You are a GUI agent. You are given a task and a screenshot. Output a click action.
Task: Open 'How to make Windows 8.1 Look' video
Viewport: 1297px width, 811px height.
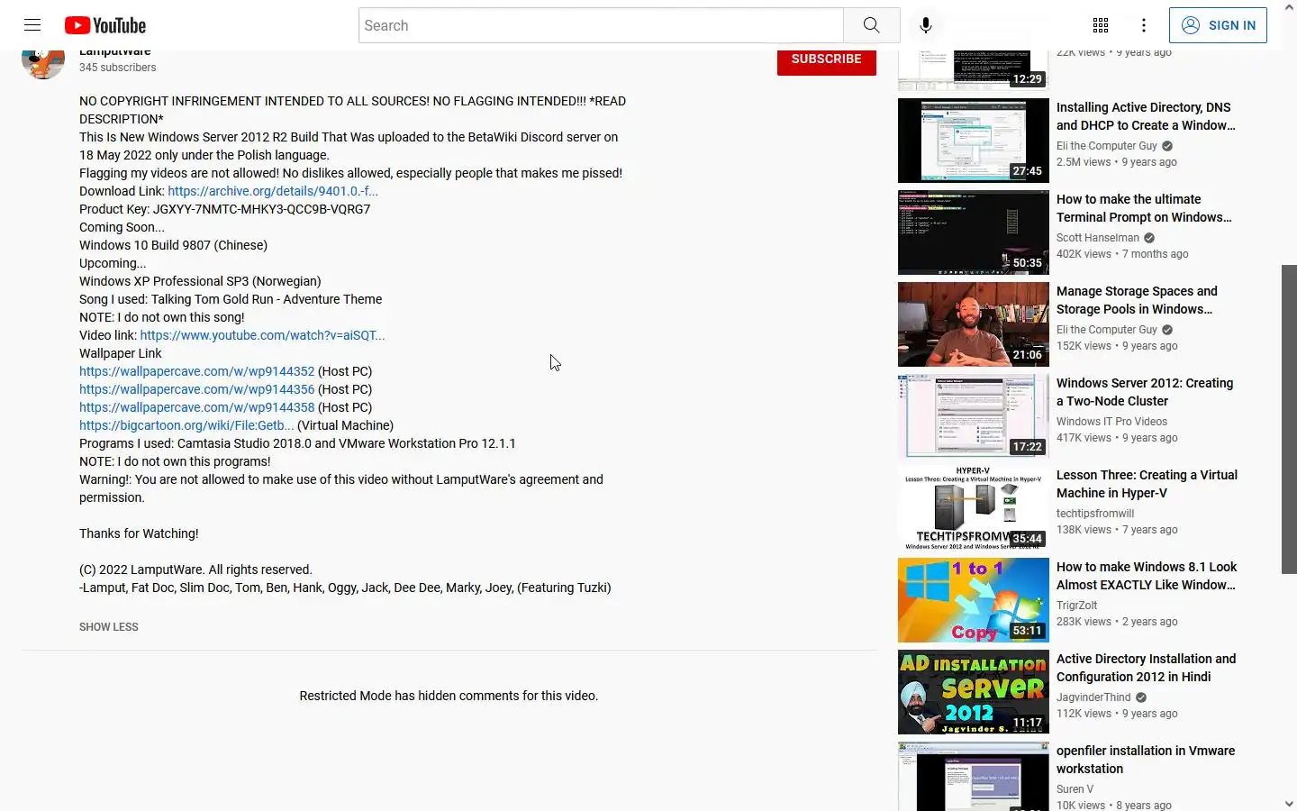(x=1147, y=576)
